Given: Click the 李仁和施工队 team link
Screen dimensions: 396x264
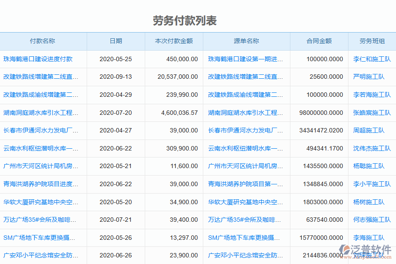Looking at the screenshot, I should [x=371, y=59].
